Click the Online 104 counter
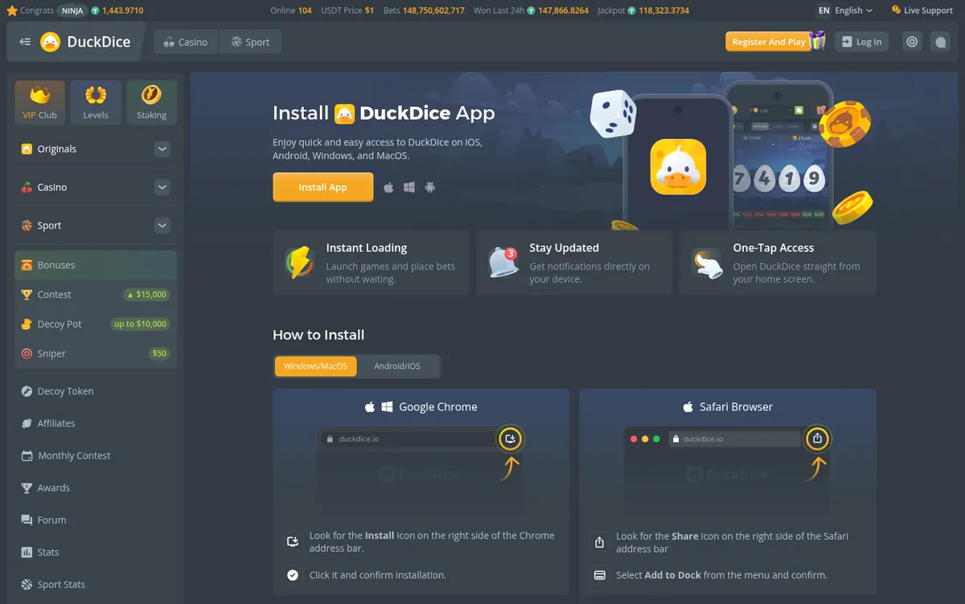This screenshot has width=965, height=604. pos(291,10)
